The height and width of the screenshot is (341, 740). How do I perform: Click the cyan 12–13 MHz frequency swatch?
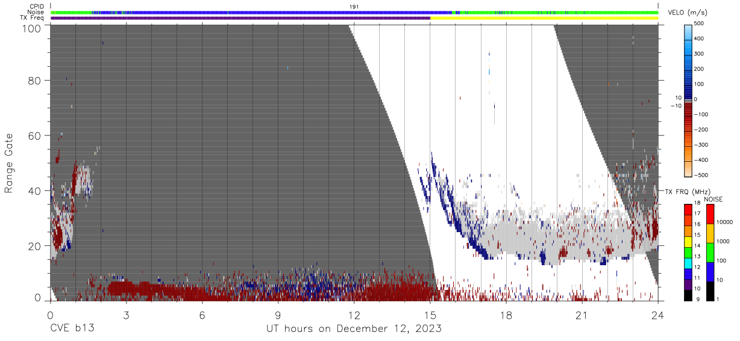(689, 263)
